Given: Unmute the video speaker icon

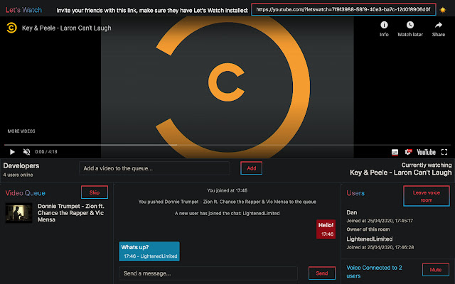Looking at the screenshot, I should (x=26, y=152).
